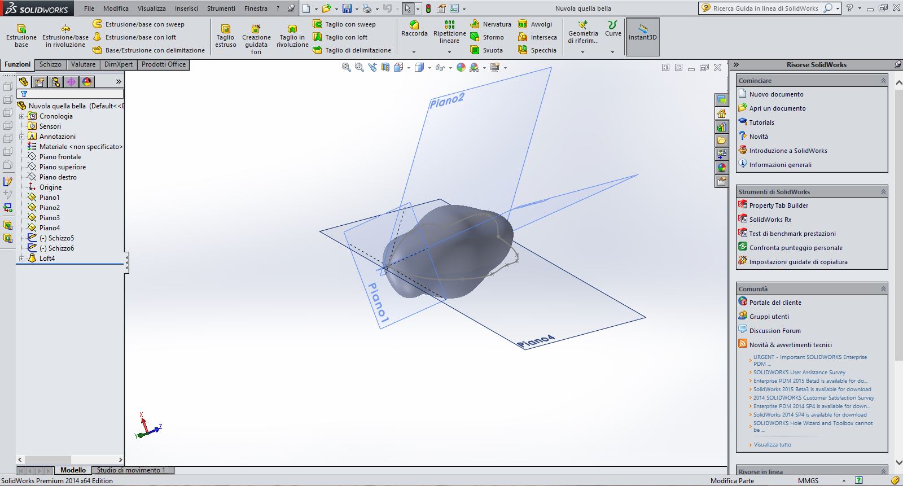The image size is (903, 486).
Task: Select the Raccorda fillet tool
Action: [414, 29]
